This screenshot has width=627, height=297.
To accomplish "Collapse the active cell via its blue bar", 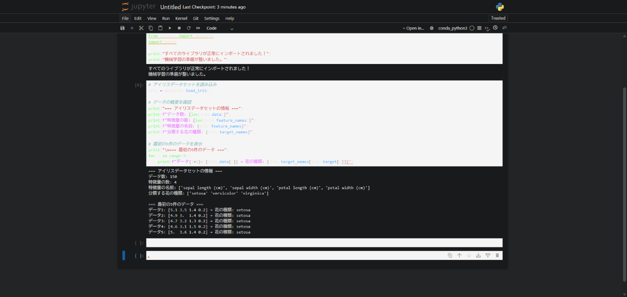I will pos(124,255).
